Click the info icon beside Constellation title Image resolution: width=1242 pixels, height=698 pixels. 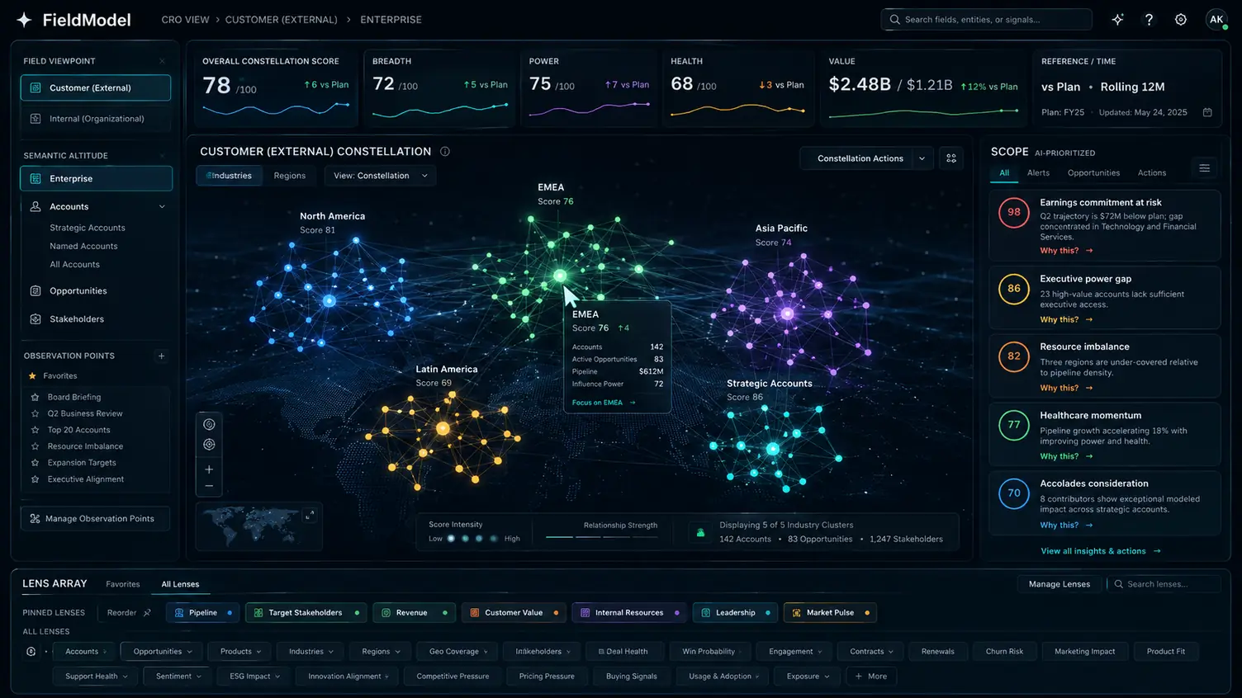tap(445, 152)
